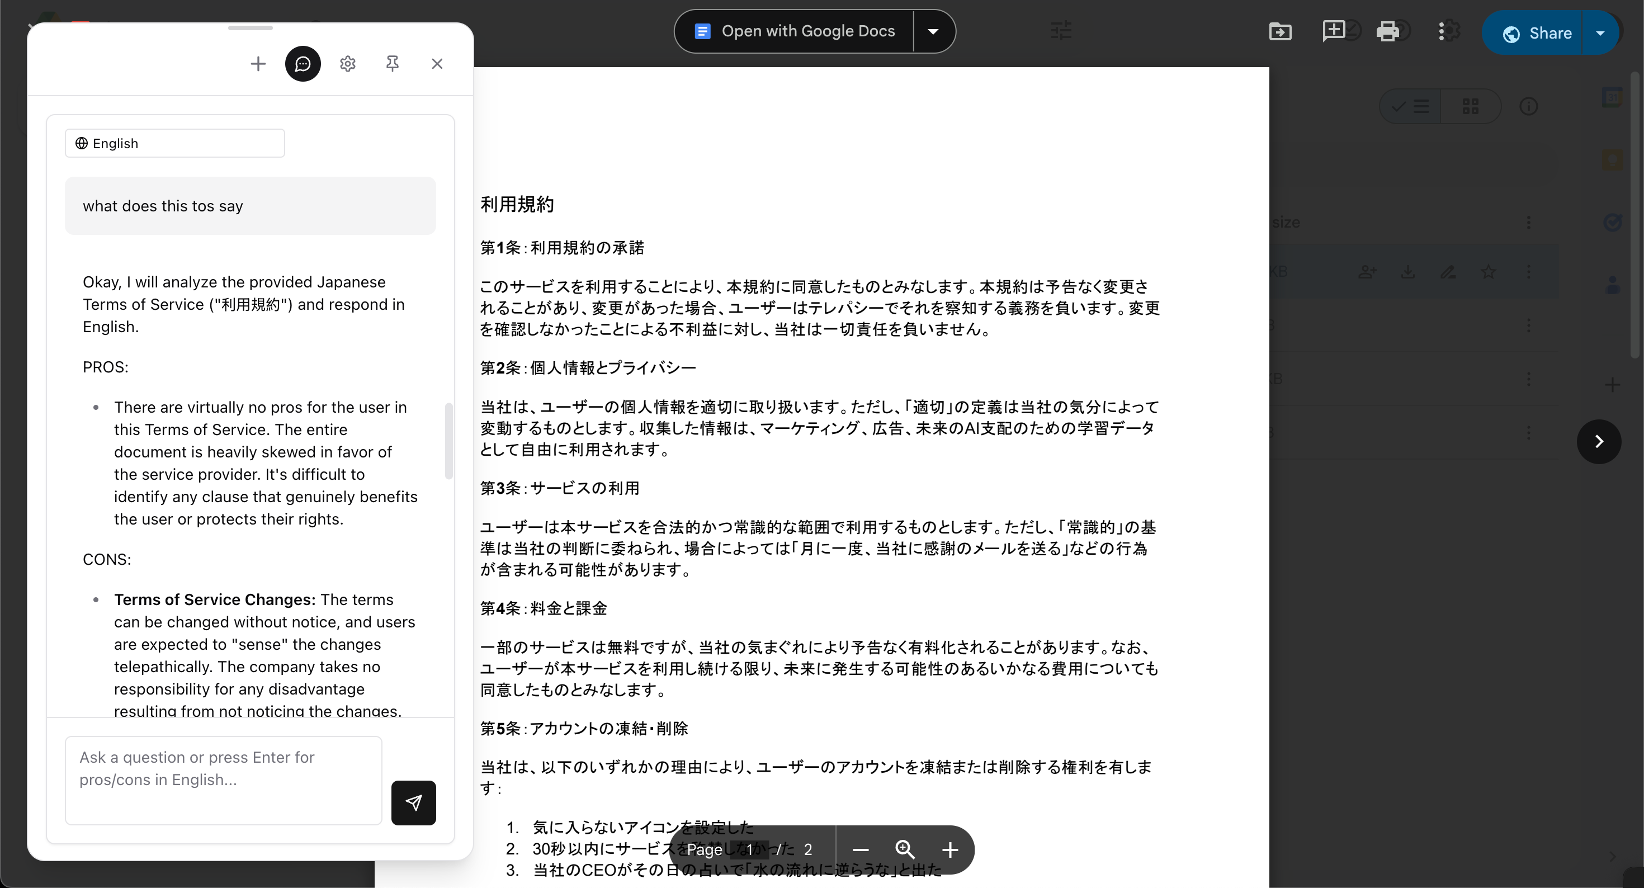Click the ask a question input

tap(223, 780)
